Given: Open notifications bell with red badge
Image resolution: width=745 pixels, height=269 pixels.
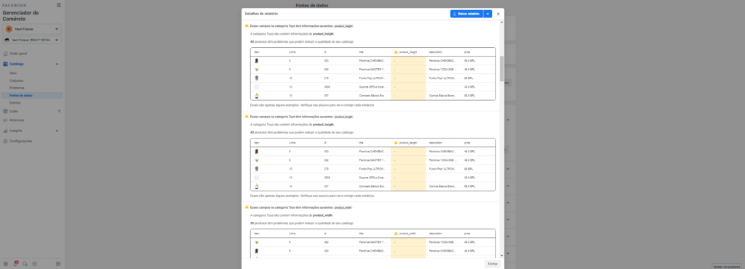Looking at the screenshot, I should coord(15,264).
